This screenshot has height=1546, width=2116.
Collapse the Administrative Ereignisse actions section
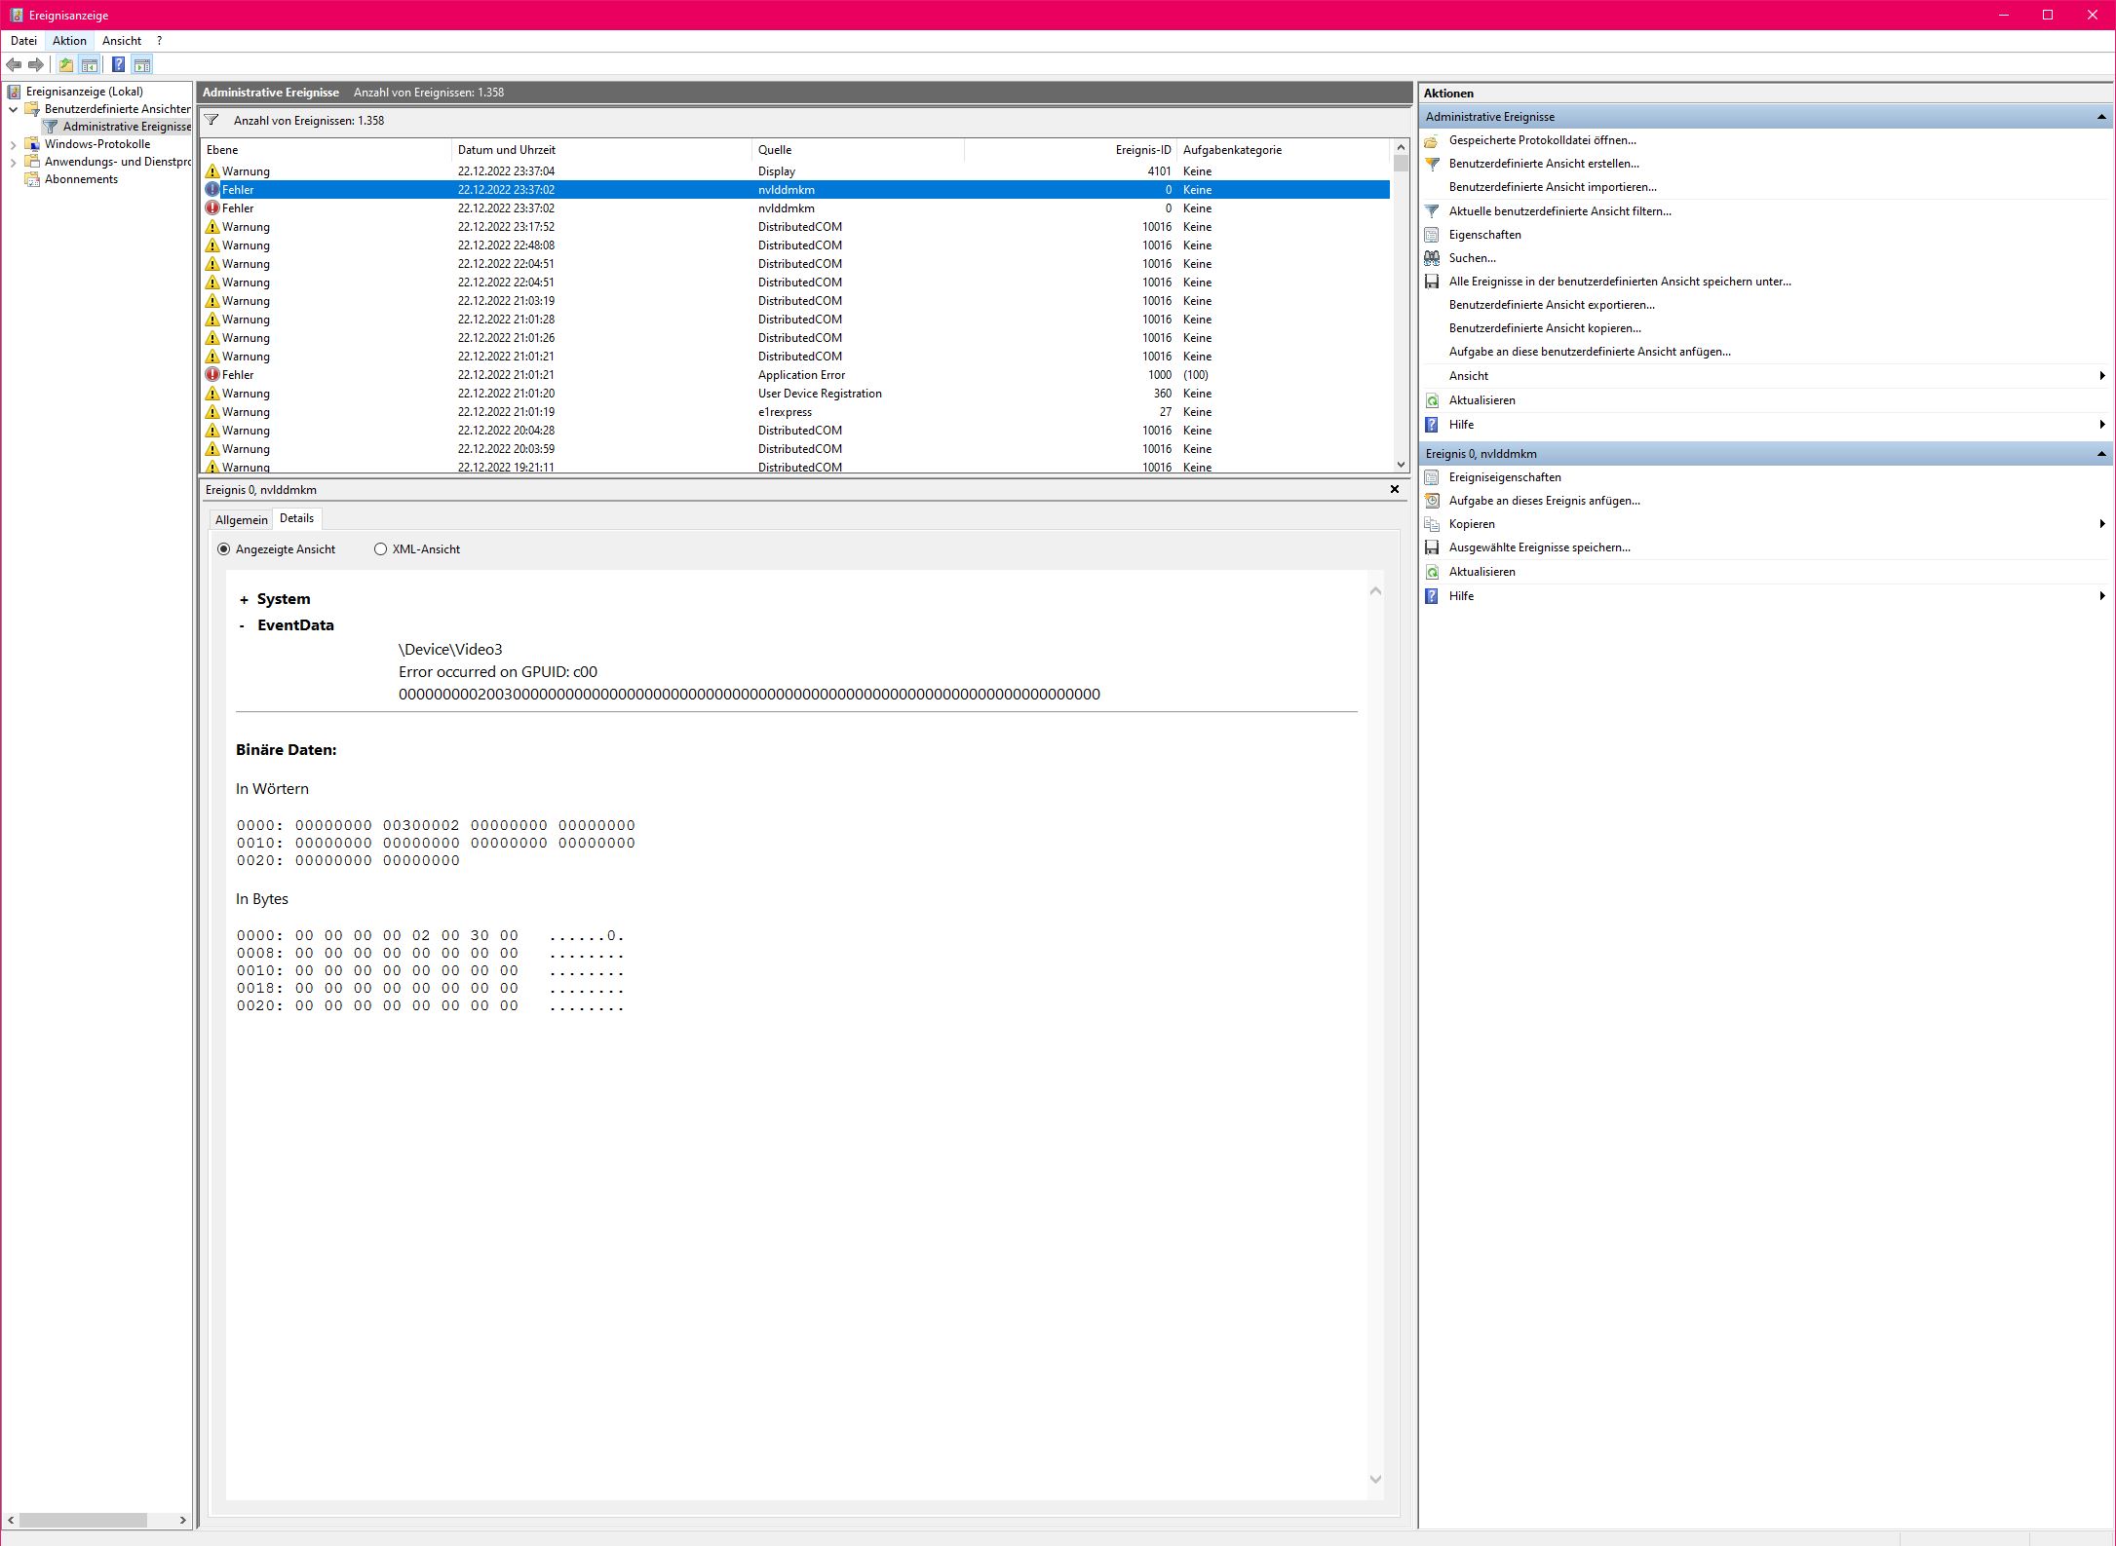pyautogui.click(x=2101, y=117)
